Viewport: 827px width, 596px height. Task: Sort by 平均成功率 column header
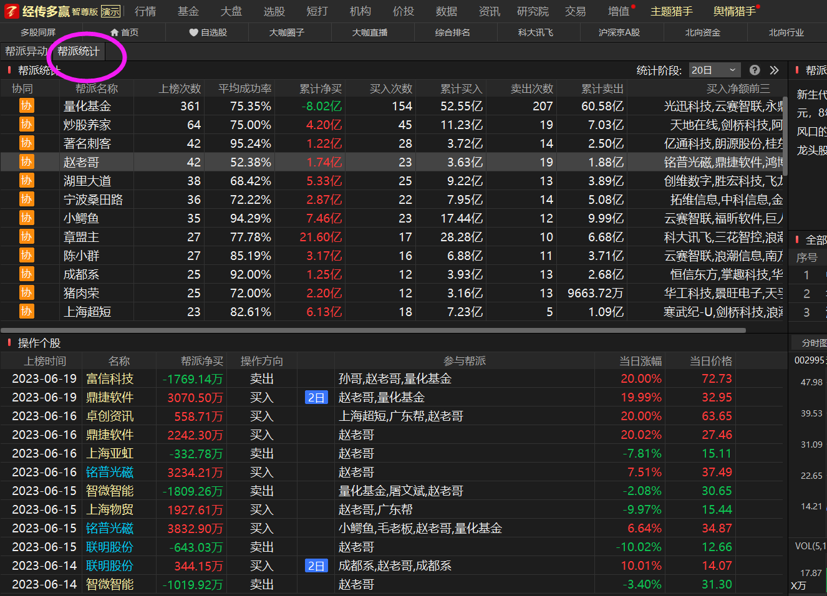point(244,89)
